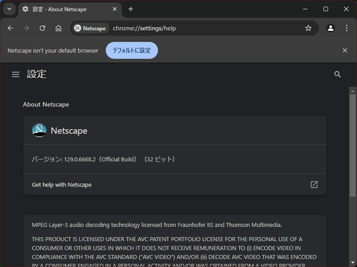Click the scrollbar down arrow
The width and height of the screenshot is (357, 267).
click(353, 263)
